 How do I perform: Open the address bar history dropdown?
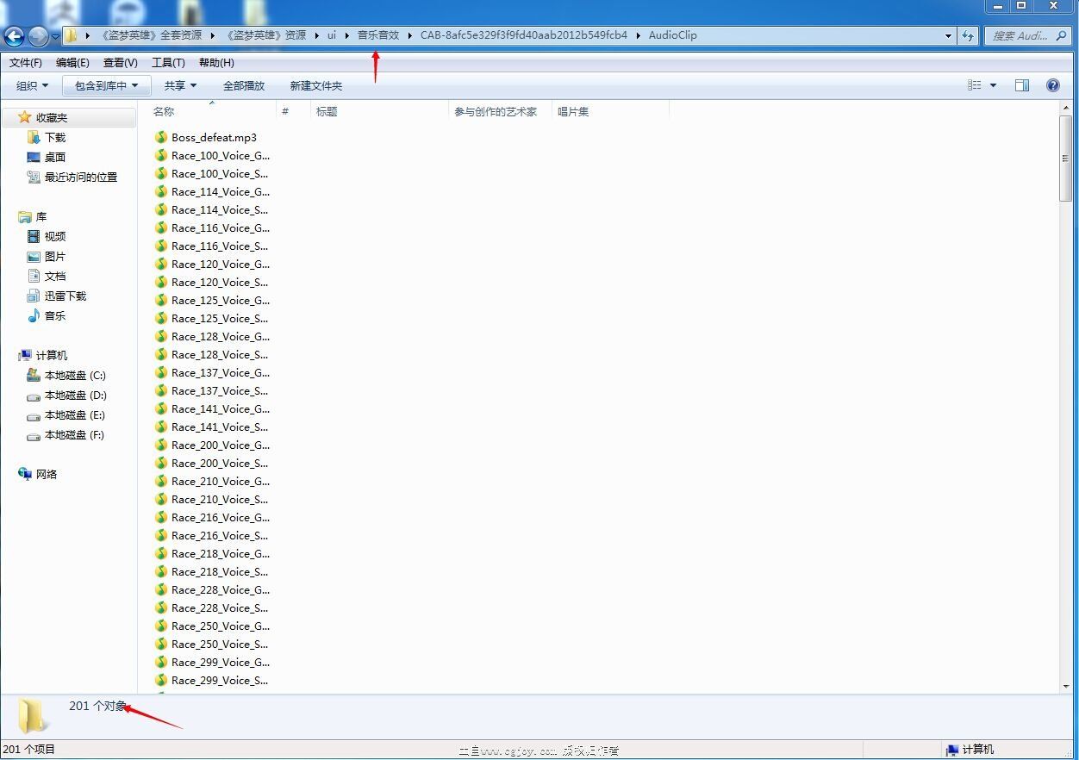(948, 35)
